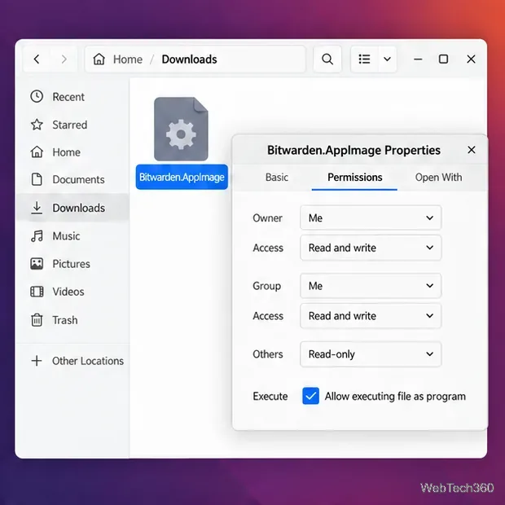Click the plus icon for Other Locations
The width and height of the screenshot is (505, 505).
point(37,360)
